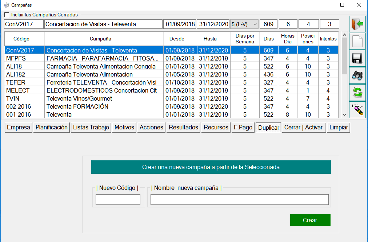The height and width of the screenshot is (242, 368).
Task: Select the 001-2016 campaign row
Action: pyautogui.click(x=171, y=114)
